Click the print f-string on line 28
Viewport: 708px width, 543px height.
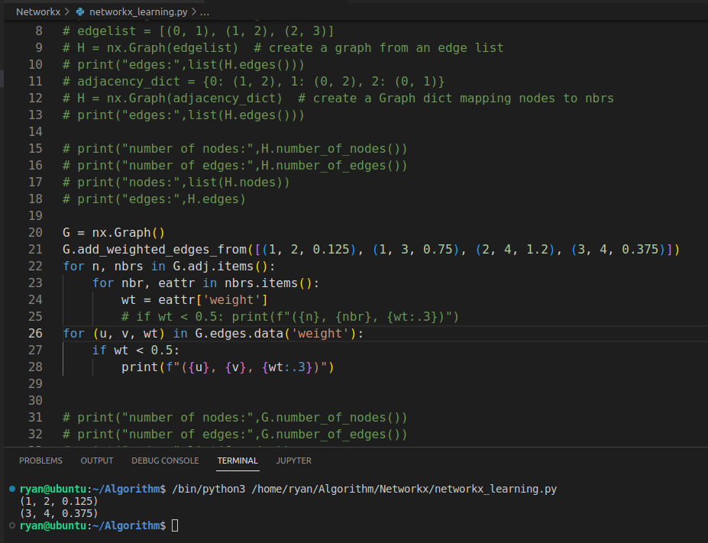tap(228, 367)
